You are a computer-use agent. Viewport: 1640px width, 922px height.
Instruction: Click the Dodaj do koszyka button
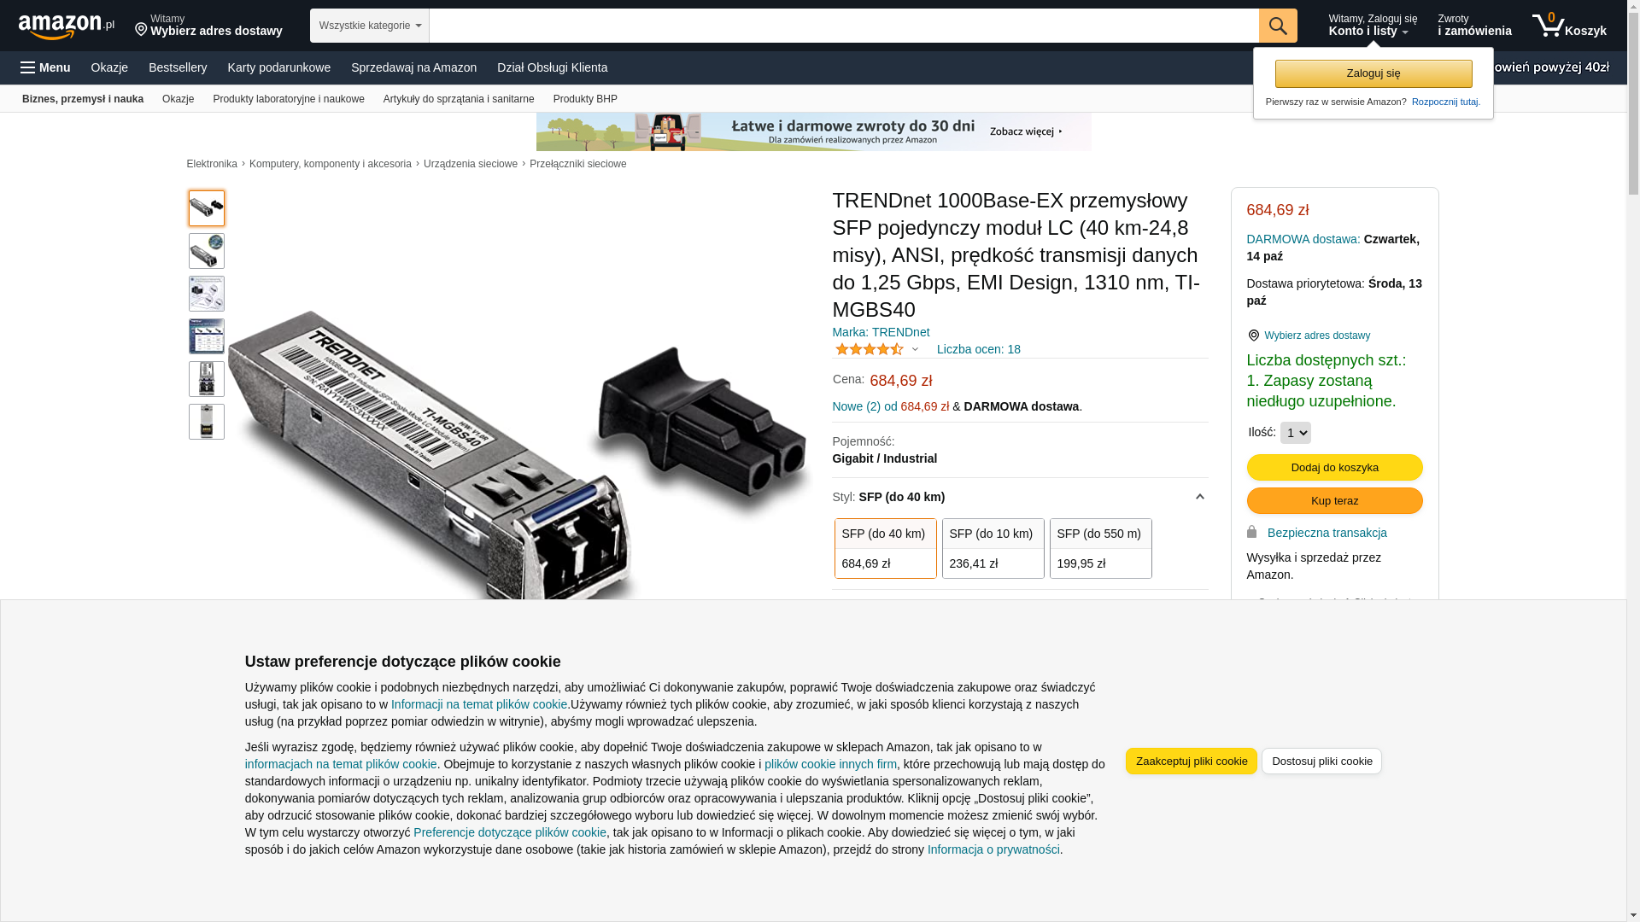tap(1334, 467)
